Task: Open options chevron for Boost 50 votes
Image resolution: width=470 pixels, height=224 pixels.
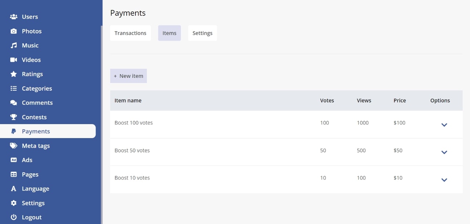Action: (x=444, y=152)
